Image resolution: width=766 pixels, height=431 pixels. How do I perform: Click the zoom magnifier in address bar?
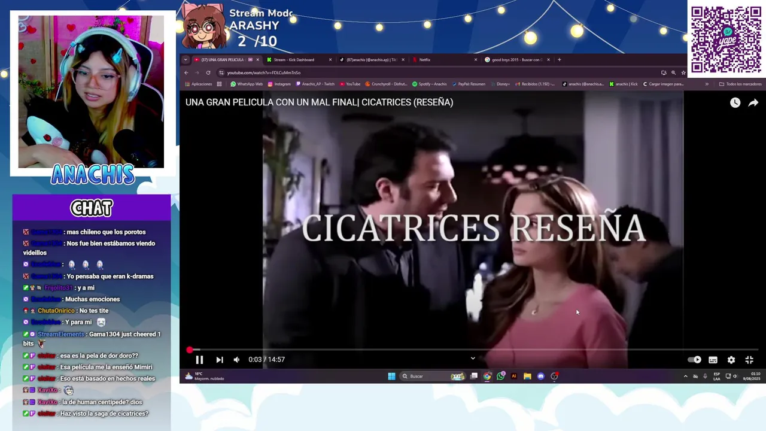673,73
